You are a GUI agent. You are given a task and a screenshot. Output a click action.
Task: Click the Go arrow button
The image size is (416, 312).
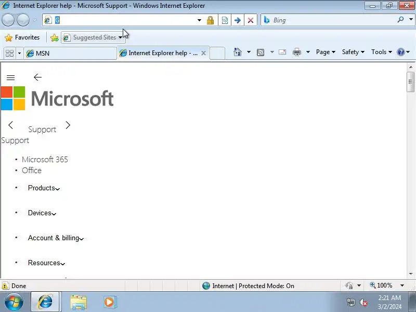point(238,20)
